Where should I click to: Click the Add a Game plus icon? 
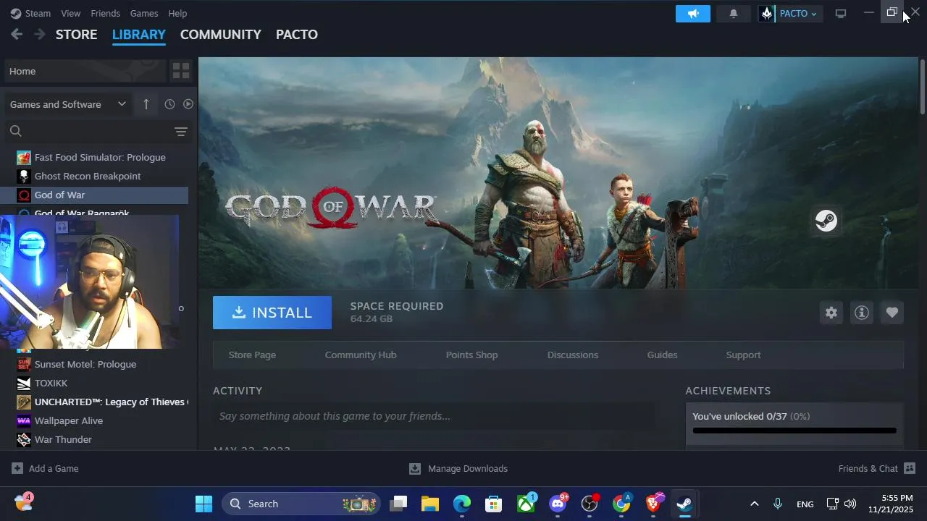17,468
